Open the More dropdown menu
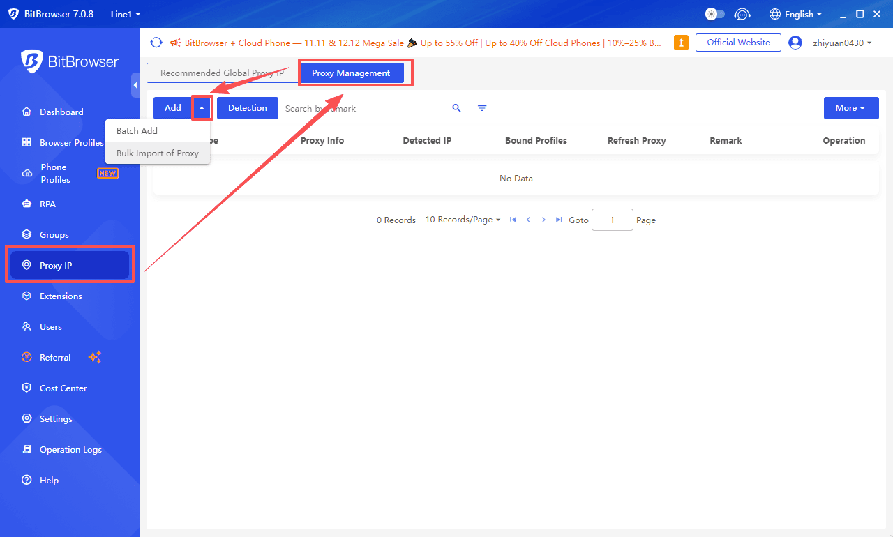This screenshot has width=893, height=537. tap(851, 107)
